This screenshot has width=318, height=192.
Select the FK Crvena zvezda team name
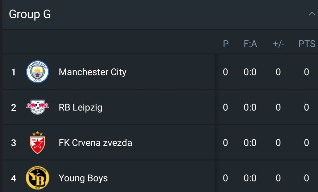95,143
